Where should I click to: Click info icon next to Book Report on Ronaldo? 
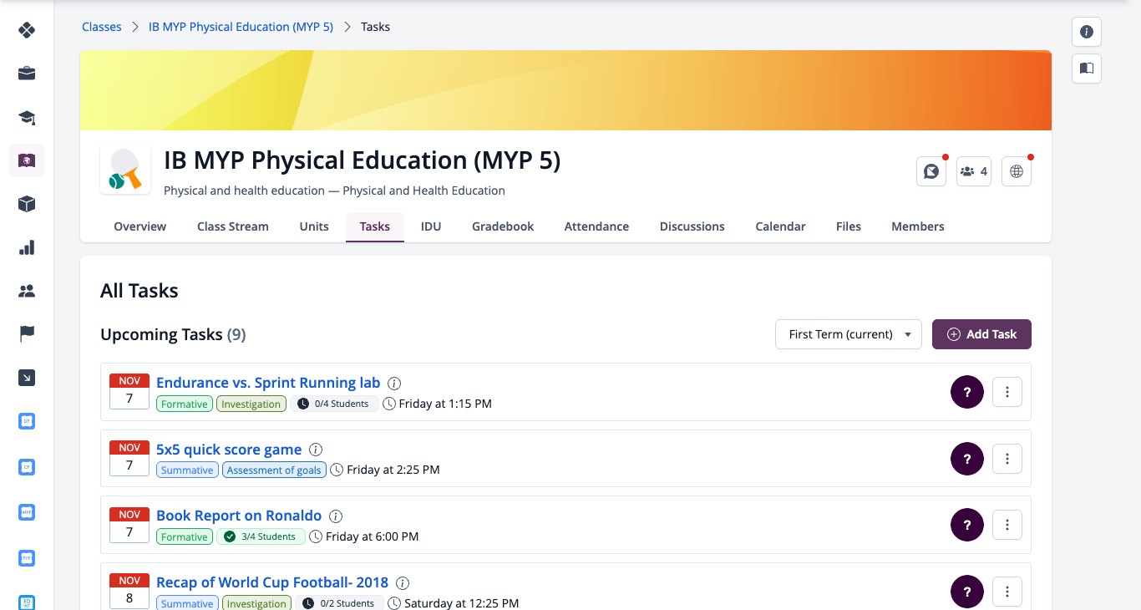(336, 516)
